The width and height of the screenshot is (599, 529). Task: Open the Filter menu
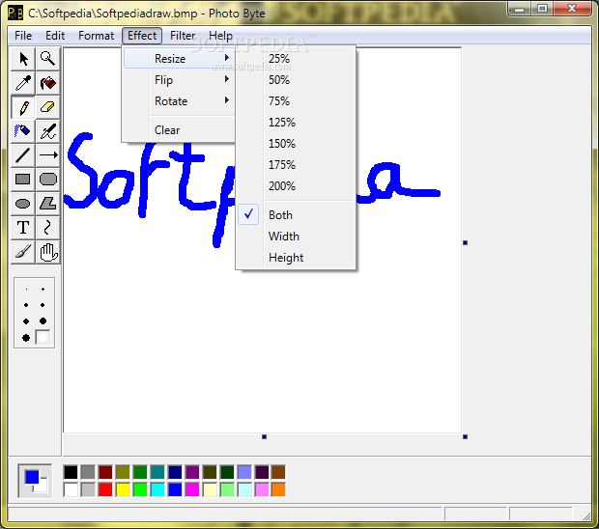pos(183,36)
